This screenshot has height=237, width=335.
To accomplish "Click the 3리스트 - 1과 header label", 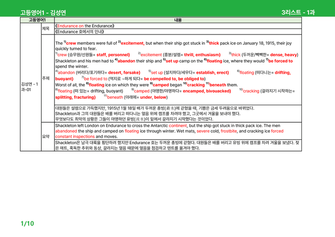I will pyautogui.click(x=298, y=12).
